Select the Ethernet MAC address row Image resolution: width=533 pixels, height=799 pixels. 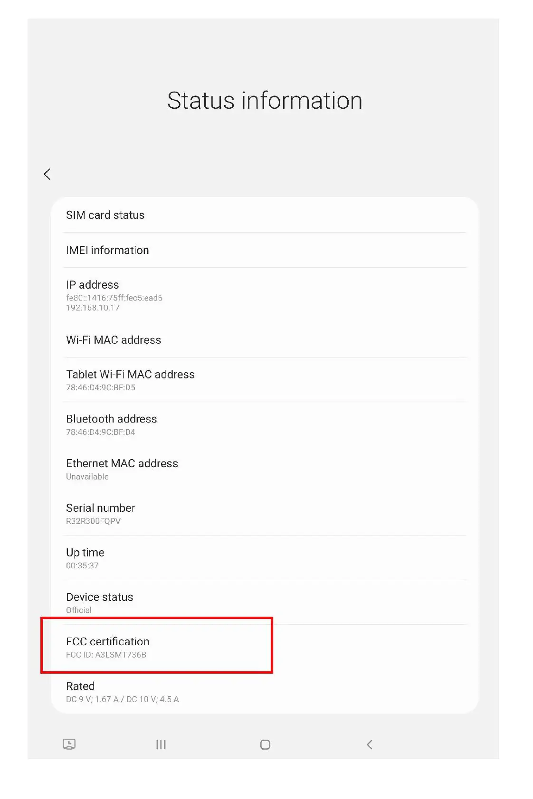[x=265, y=469]
